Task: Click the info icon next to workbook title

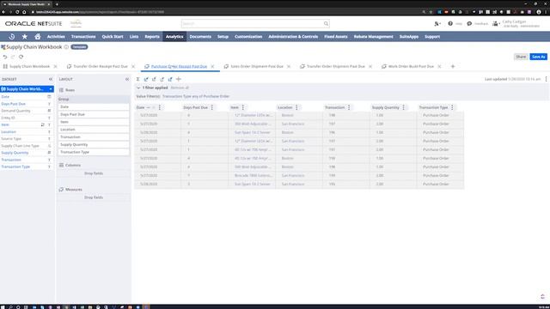Action: tap(66, 47)
